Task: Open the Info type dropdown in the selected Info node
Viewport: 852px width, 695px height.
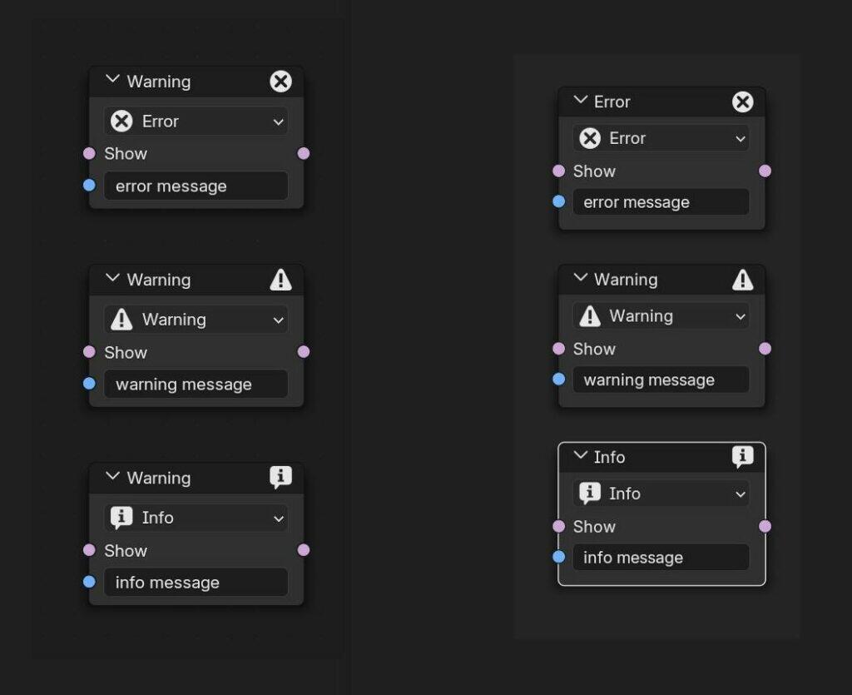Action: pos(661,494)
